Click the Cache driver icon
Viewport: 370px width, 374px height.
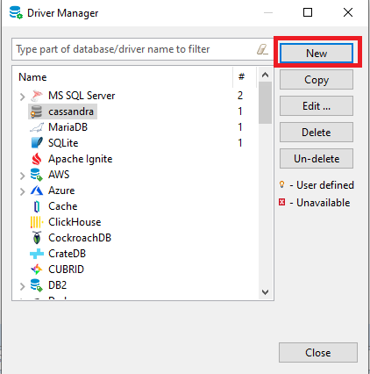tap(37, 206)
